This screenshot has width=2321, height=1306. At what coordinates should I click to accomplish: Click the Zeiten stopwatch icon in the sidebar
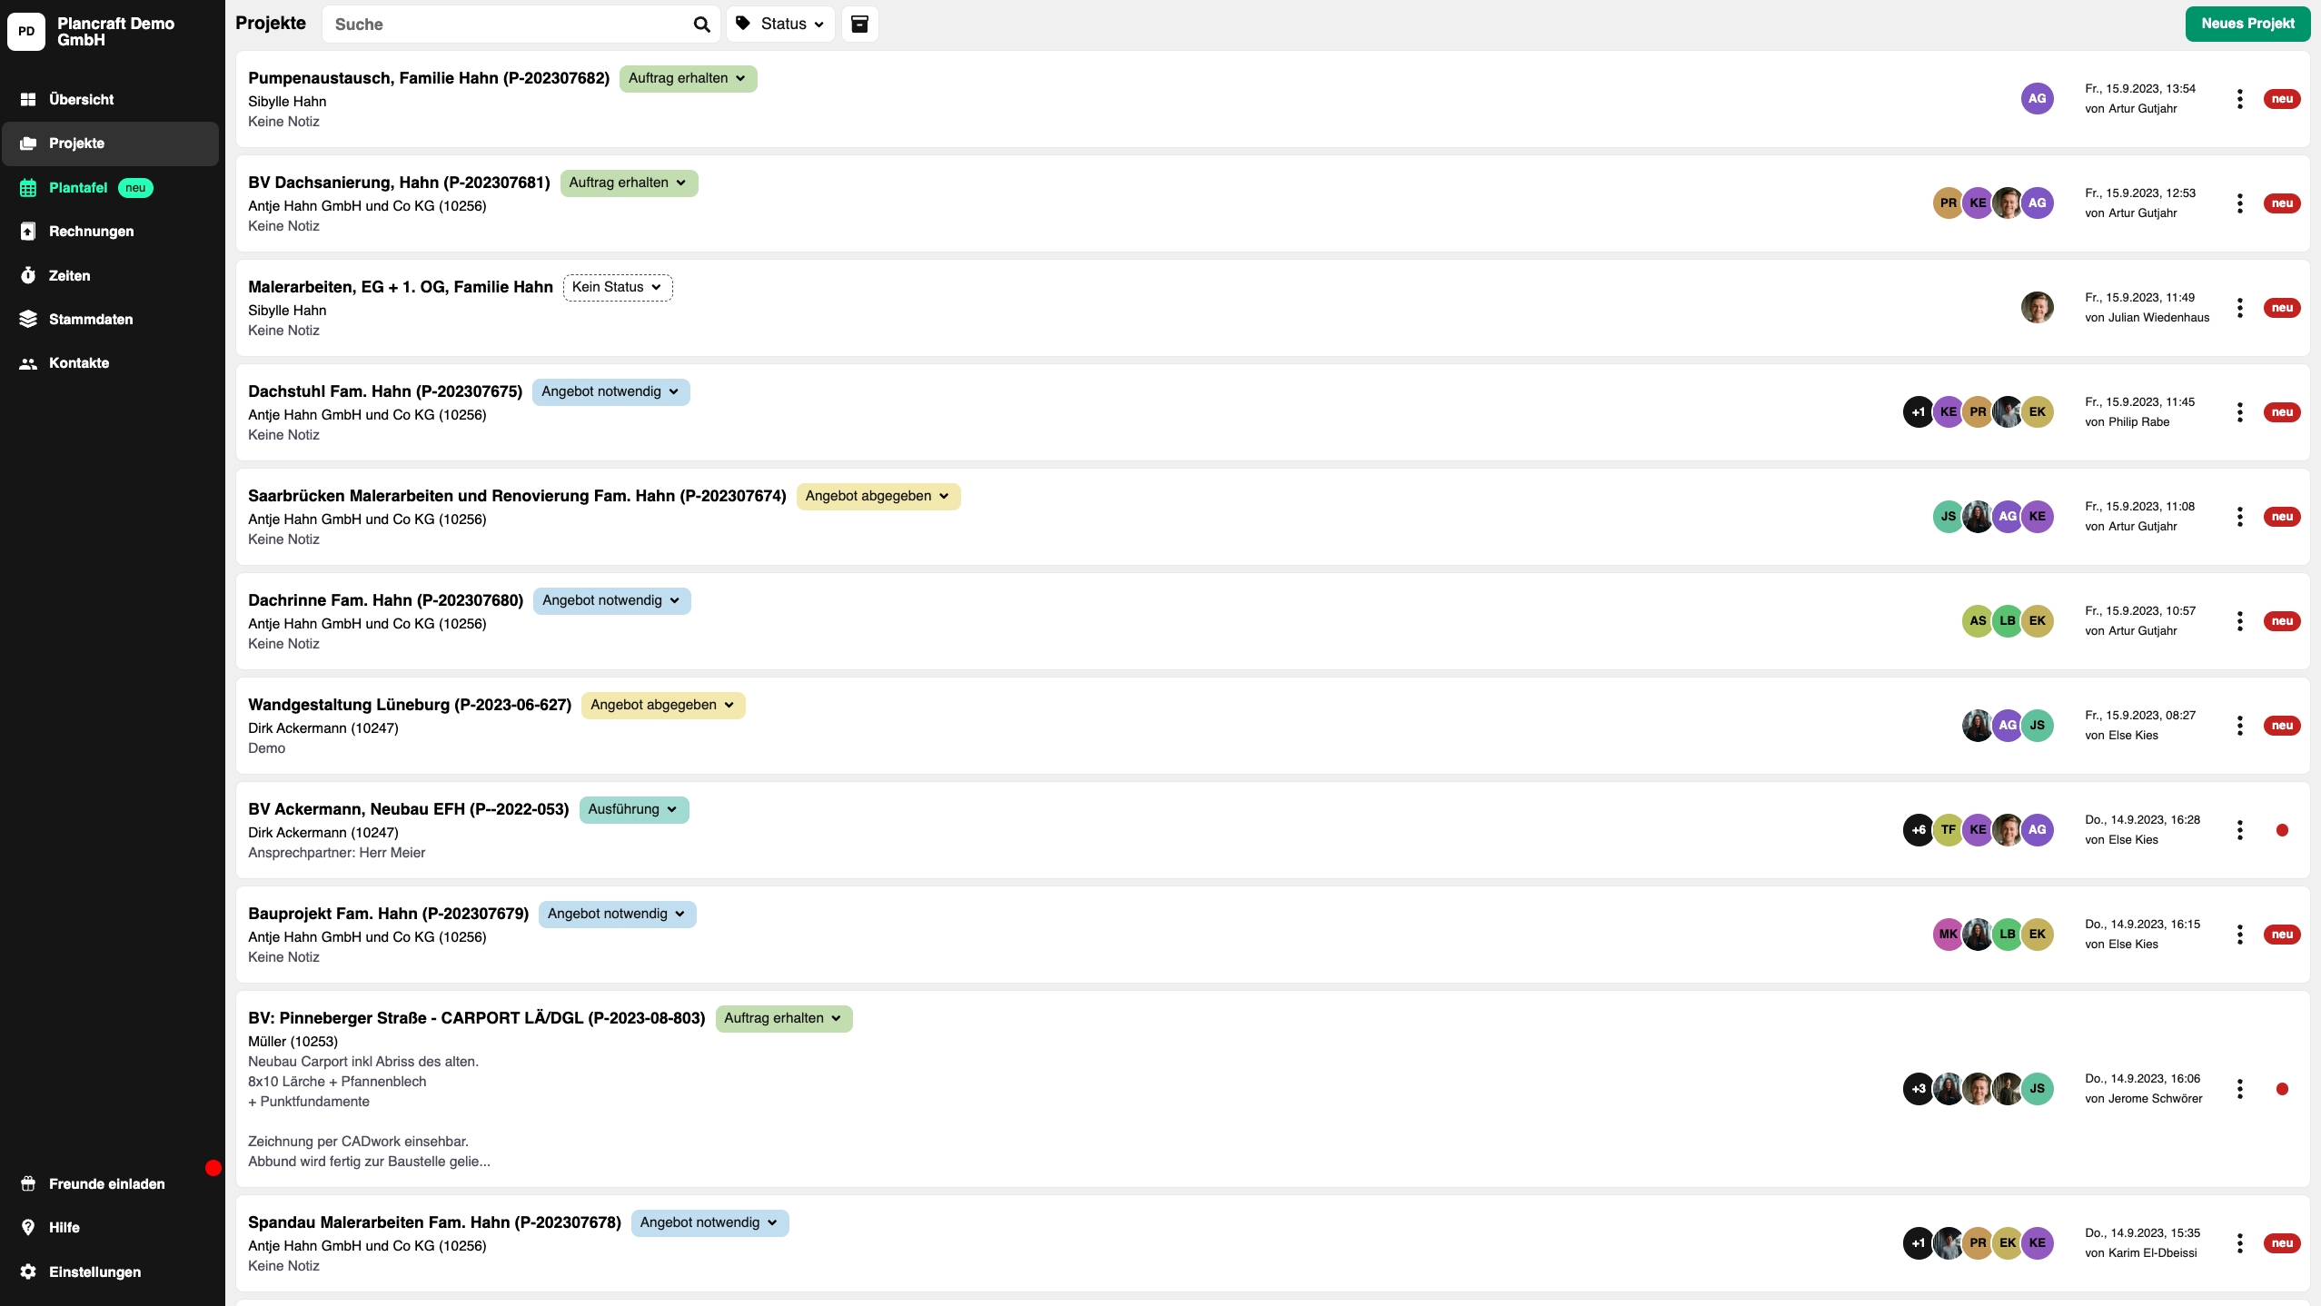coord(28,275)
